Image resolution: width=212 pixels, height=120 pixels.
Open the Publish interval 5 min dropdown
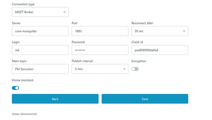(100, 69)
